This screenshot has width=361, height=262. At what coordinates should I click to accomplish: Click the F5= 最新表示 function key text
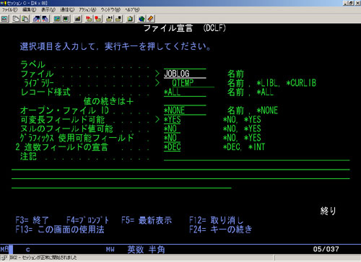(x=147, y=220)
